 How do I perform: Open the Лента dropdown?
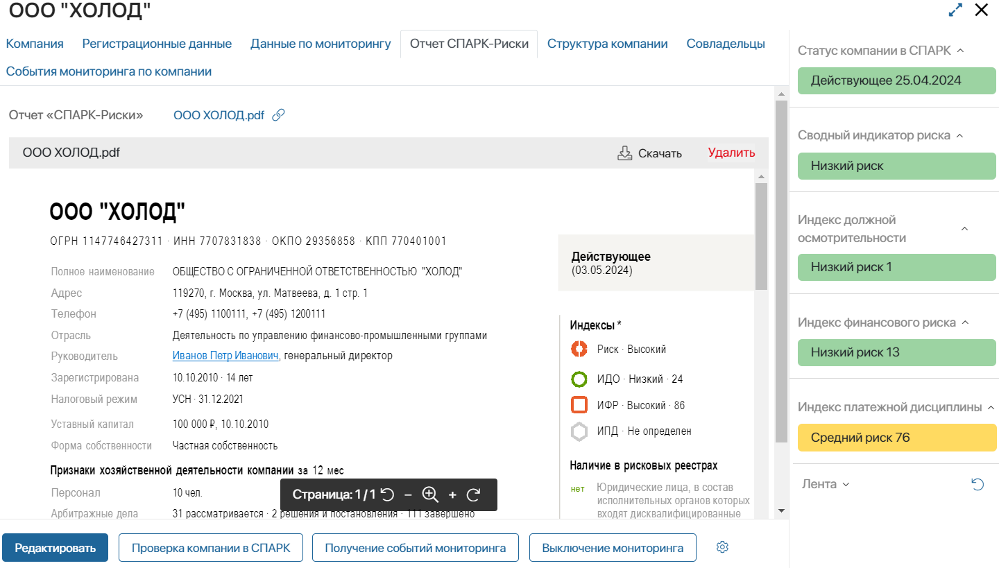(x=826, y=484)
